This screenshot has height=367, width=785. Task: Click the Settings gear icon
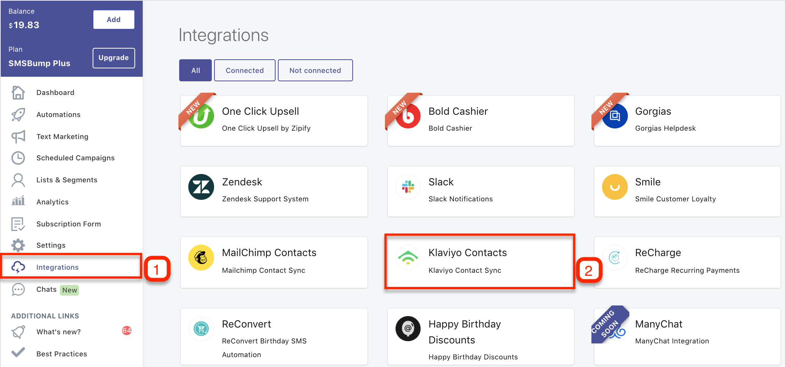click(18, 245)
